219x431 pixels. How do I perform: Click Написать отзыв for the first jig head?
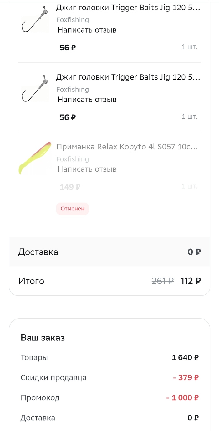click(x=87, y=30)
